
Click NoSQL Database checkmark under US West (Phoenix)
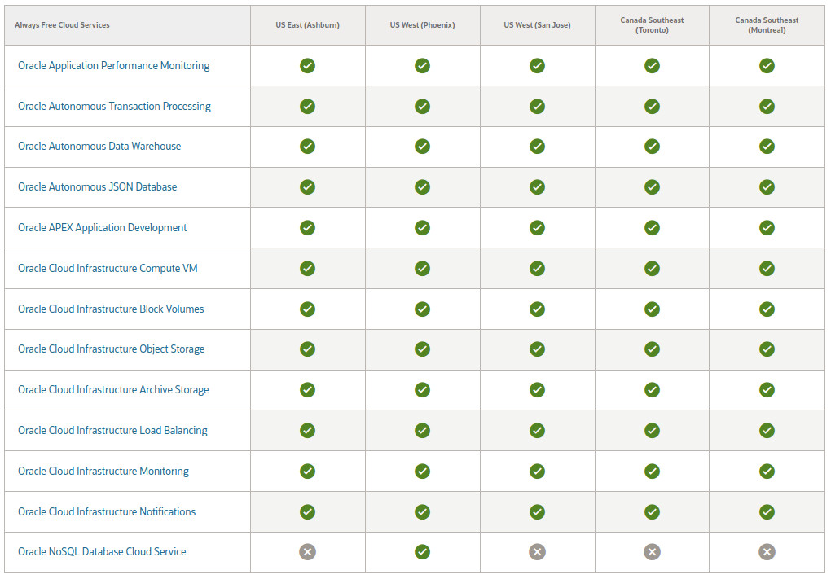[422, 552]
